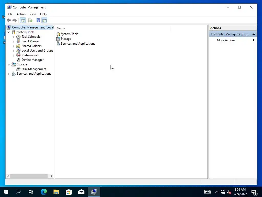Click the Windows Start button
This screenshot has width=262, height=197.
point(6,192)
